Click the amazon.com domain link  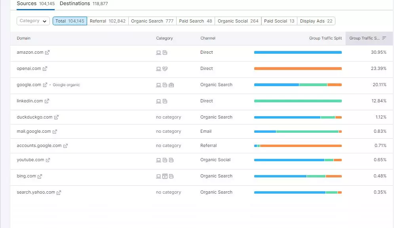(30, 52)
